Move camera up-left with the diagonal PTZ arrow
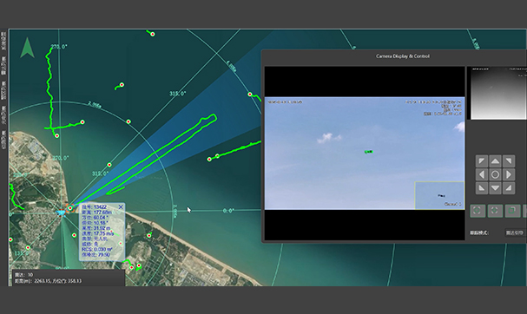 coord(482,161)
